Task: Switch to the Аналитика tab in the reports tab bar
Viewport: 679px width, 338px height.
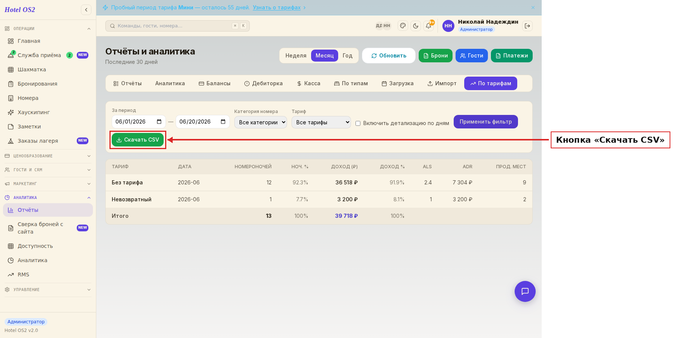Action: click(170, 83)
